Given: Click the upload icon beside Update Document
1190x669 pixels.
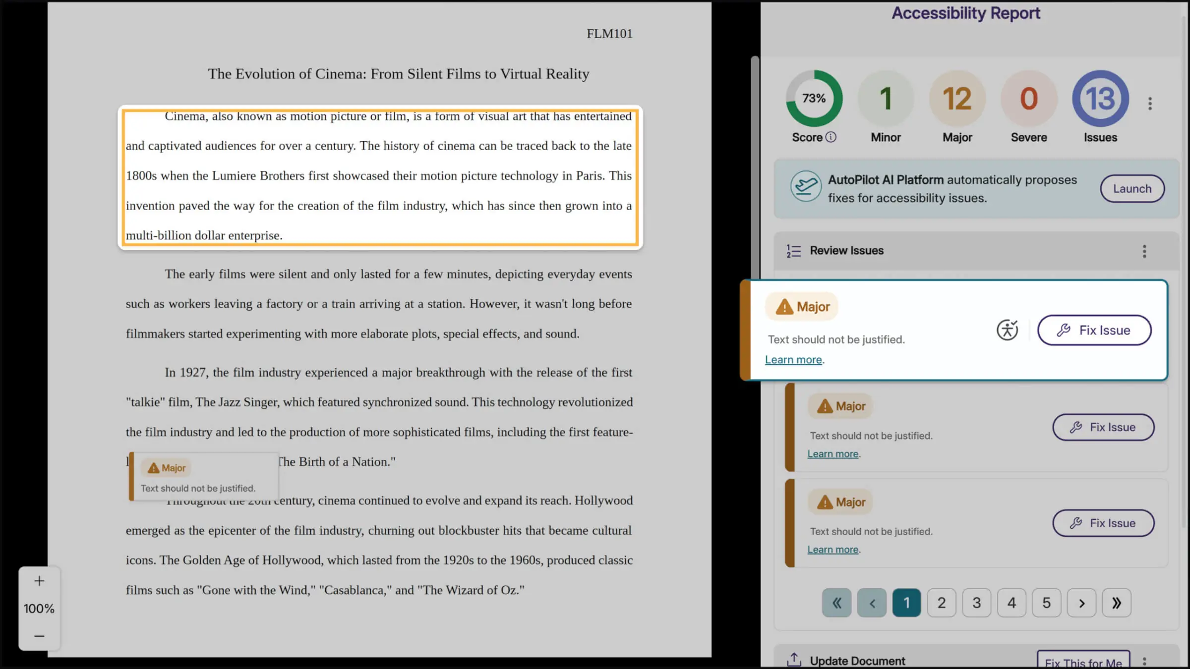Looking at the screenshot, I should click(x=794, y=659).
